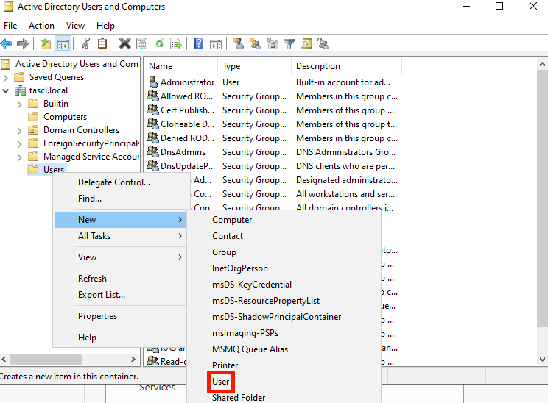Click the Create new user toolbar icon
The height and width of the screenshot is (403, 548).
(239, 43)
